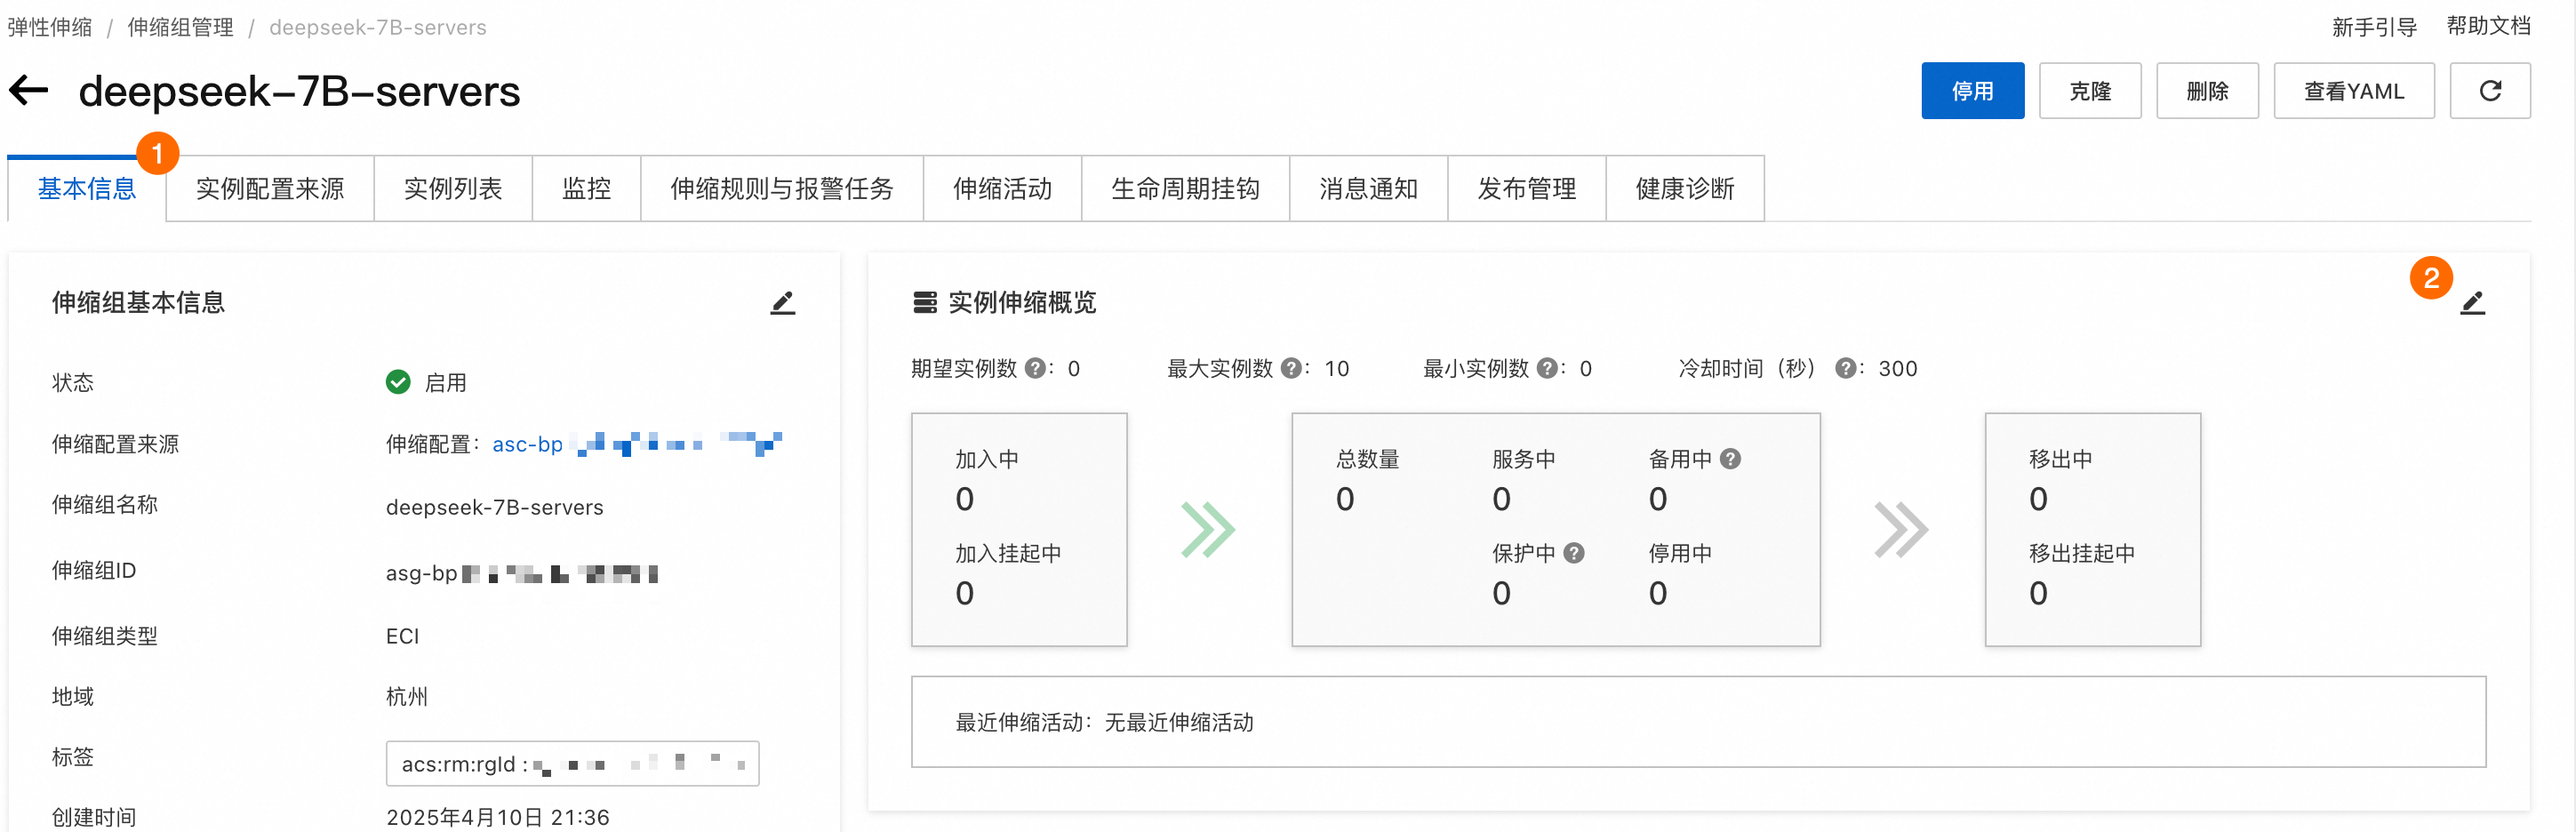Image resolution: width=2576 pixels, height=832 pixels.
Task: Click the 查看YAML button
Action: [2353, 91]
